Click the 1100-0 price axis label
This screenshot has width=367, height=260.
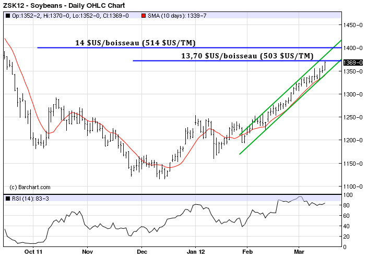pos(353,187)
